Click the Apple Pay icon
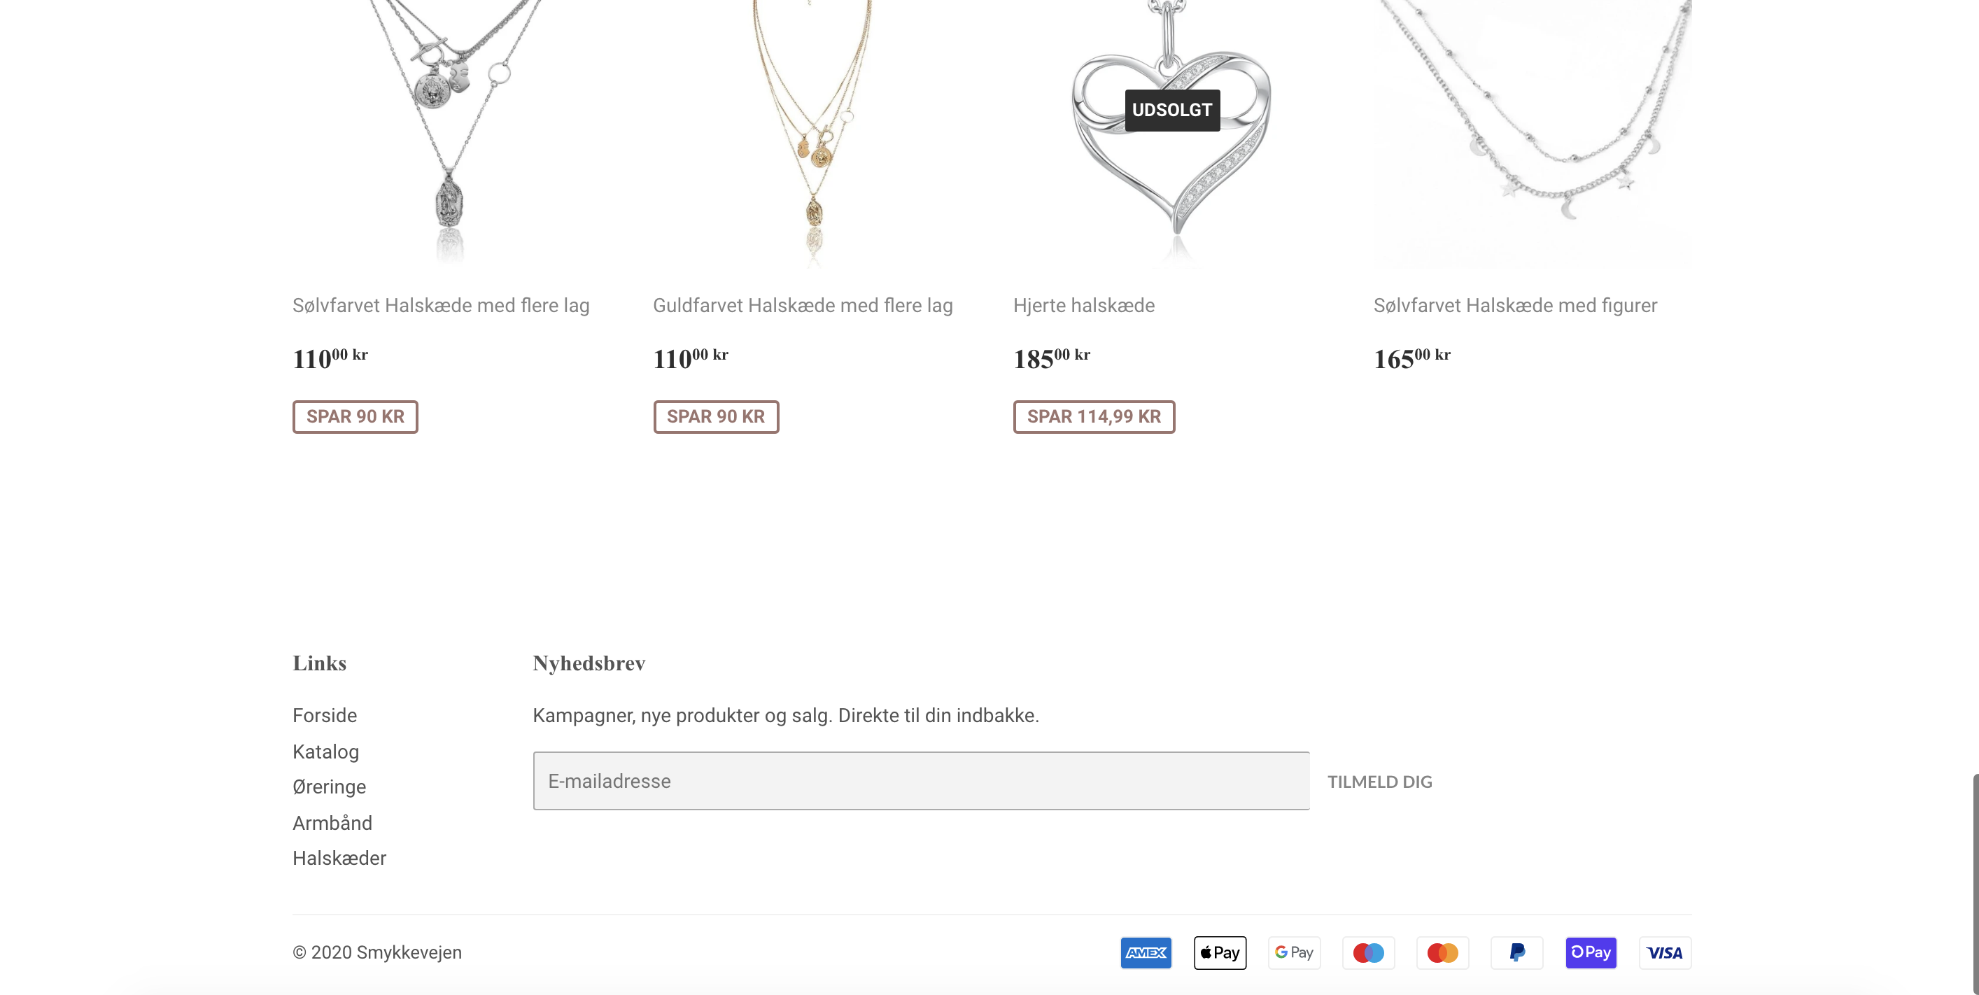This screenshot has height=995, width=1979. click(x=1220, y=953)
